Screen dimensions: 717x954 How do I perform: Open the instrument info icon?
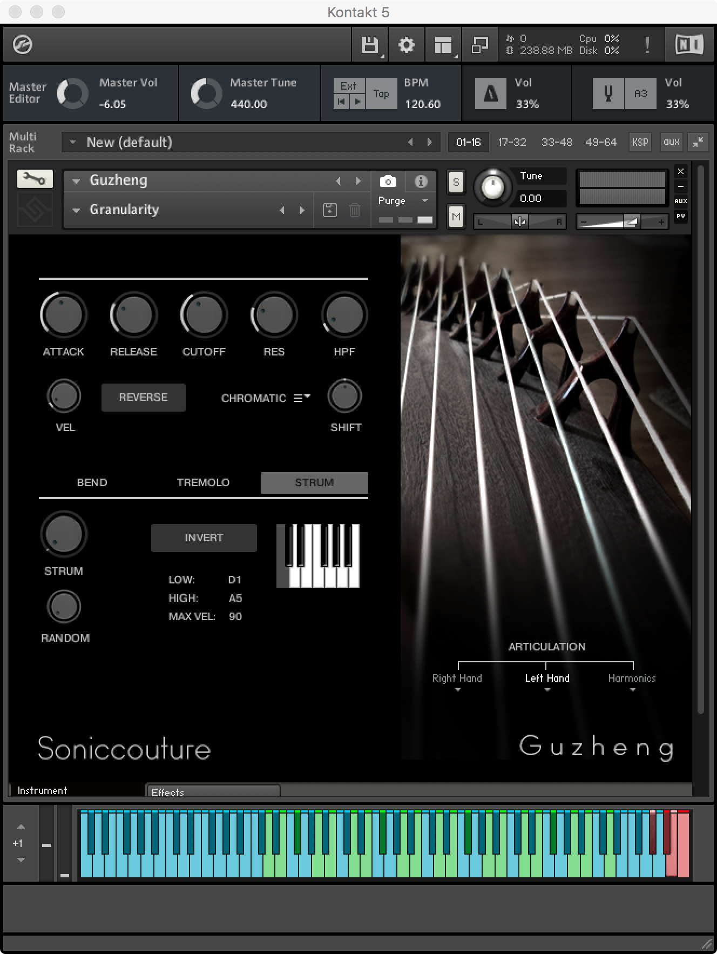421,181
